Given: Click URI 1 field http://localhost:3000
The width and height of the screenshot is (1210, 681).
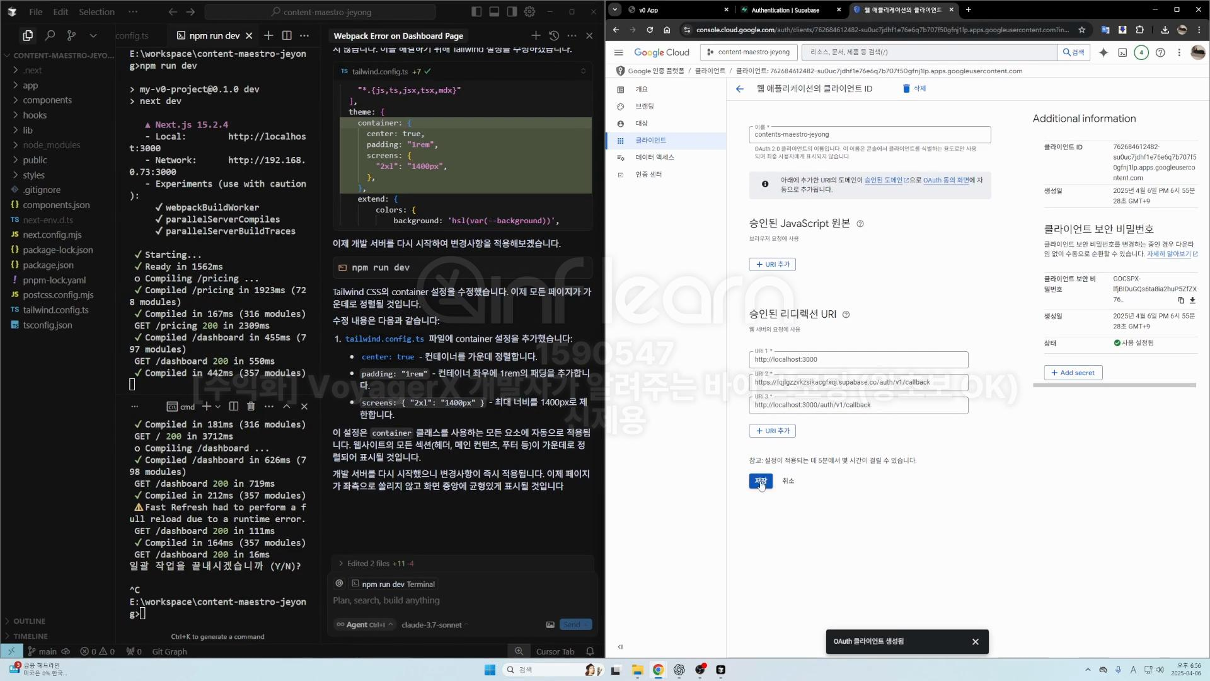Looking at the screenshot, I should [858, 360].
